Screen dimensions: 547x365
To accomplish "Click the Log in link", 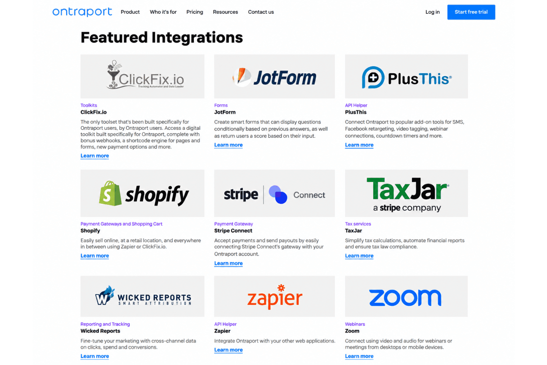I will click(432, 12).
